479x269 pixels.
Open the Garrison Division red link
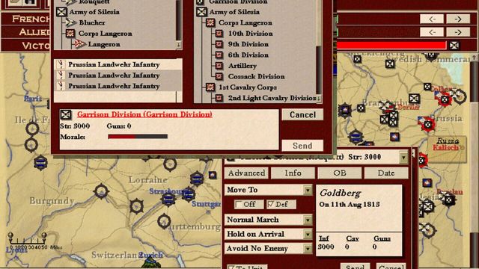144,114
